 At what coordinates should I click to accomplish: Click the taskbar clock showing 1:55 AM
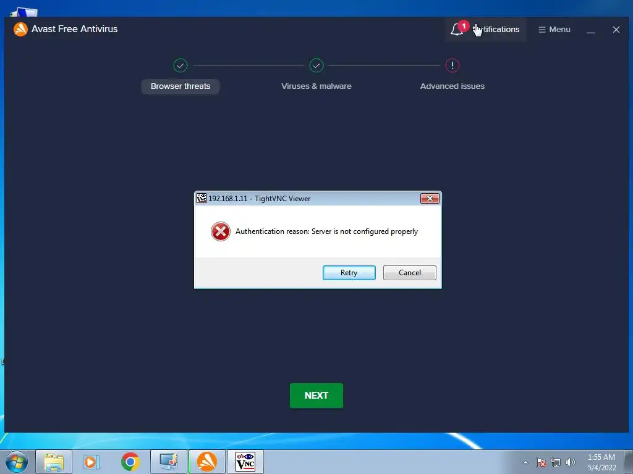601,462
